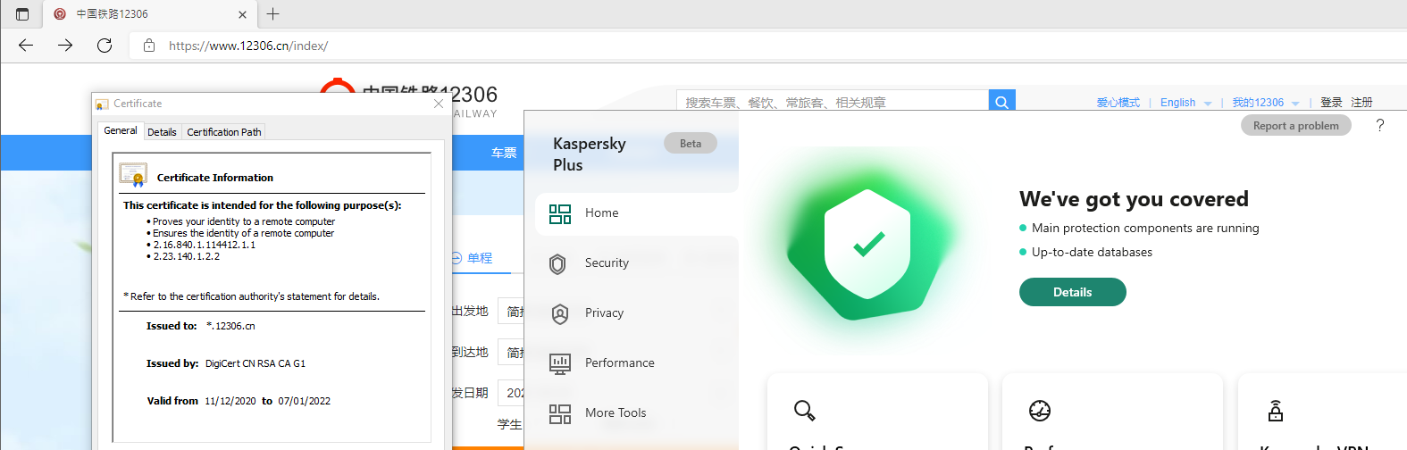This screenshot has width=1407, height=450.
Task: Click the Kaspersky VPN card icon
Action: click(1276, 411)
